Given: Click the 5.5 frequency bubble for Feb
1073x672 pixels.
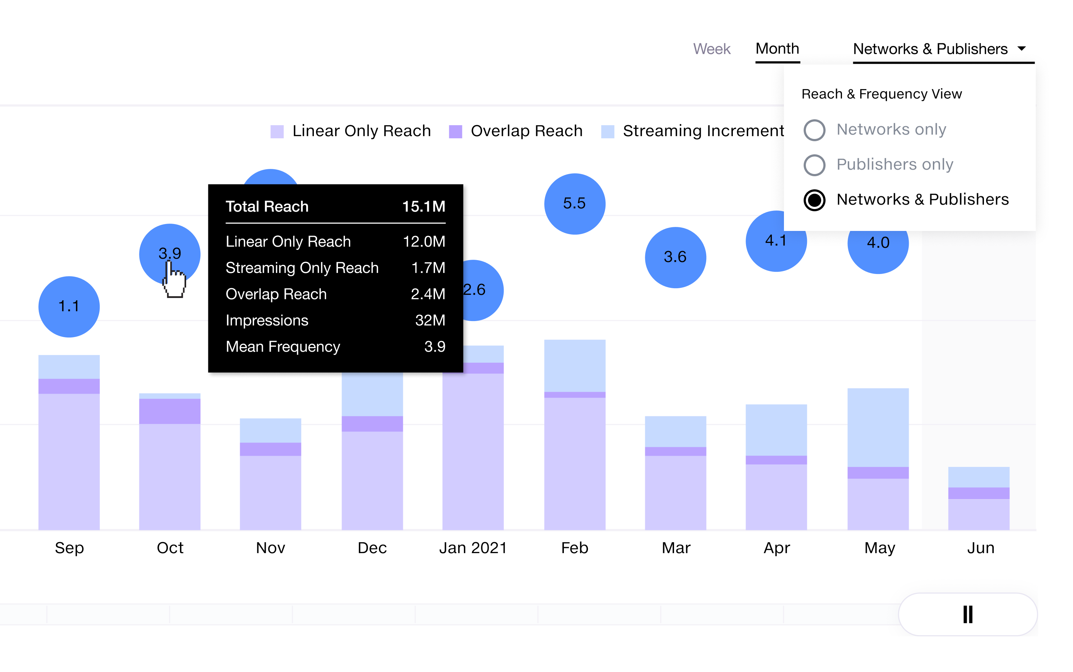Looking at the screenshot, I should (574, 204).
